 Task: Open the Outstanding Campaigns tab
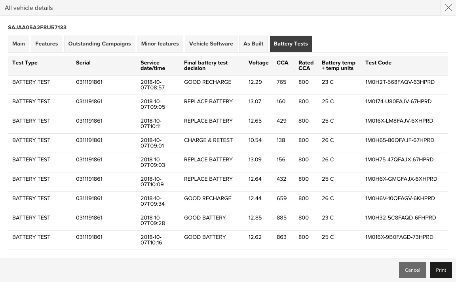(x=99, y=44)
